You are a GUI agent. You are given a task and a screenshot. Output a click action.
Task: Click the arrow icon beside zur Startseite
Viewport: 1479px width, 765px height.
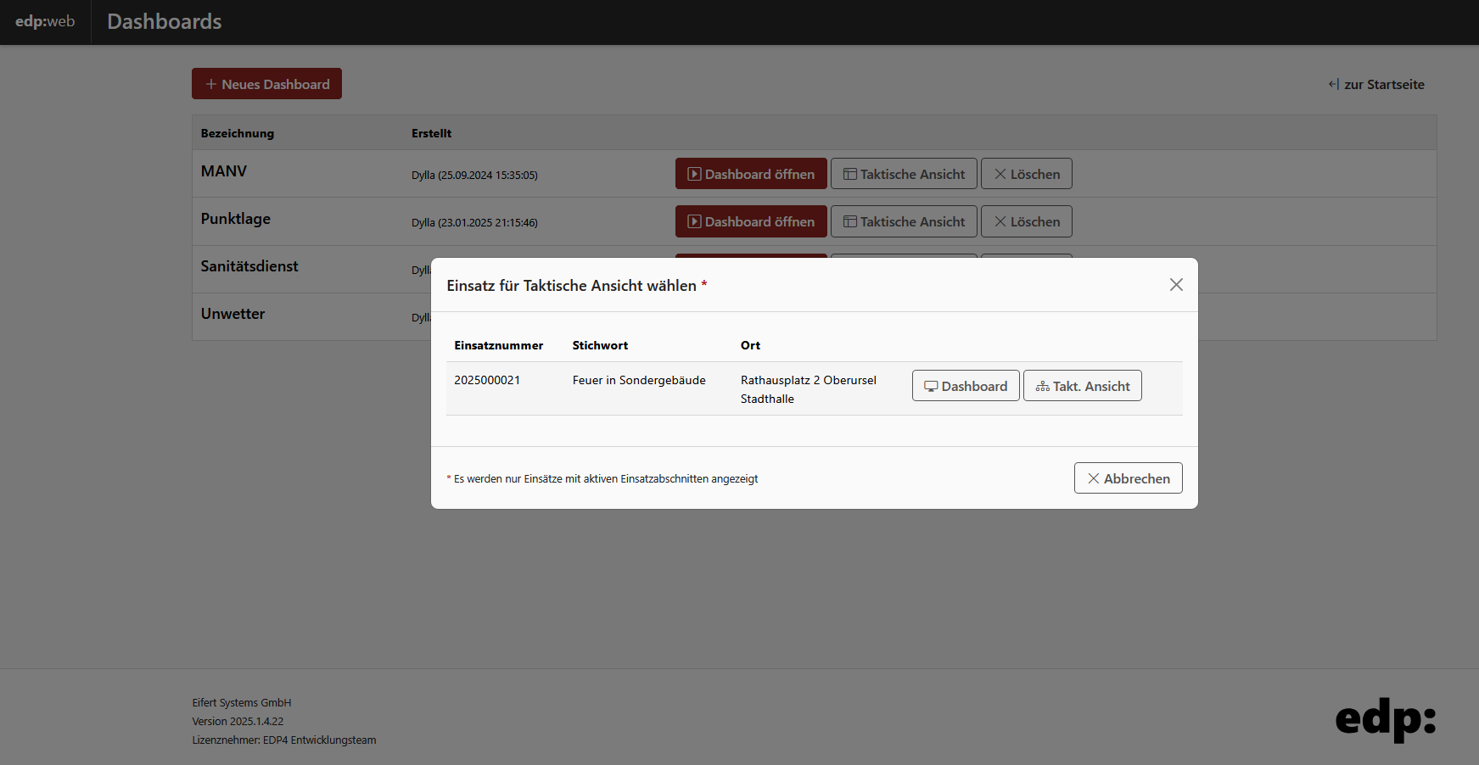pos(1333,84)
